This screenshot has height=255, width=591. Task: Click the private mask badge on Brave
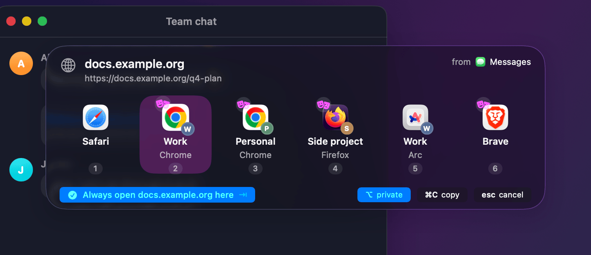click(483, 104)
